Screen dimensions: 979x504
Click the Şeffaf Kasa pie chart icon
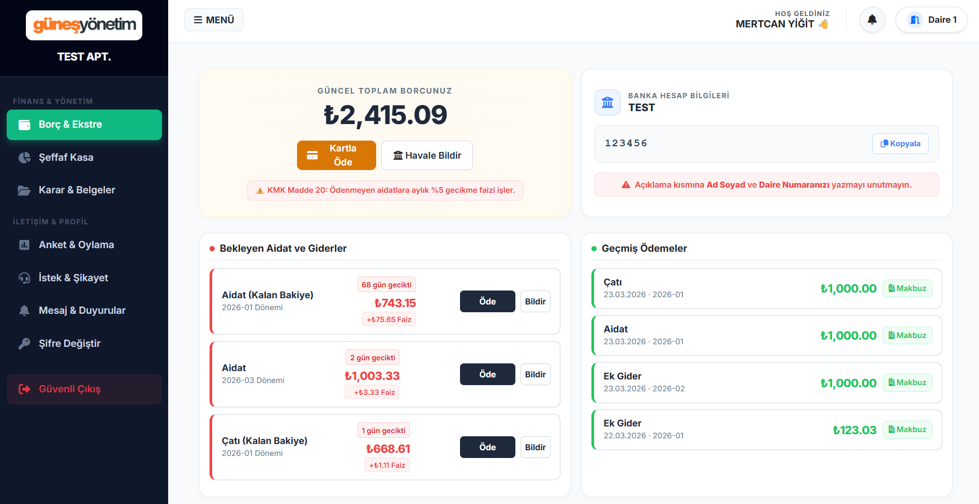pyautogui.click(x=24, y=158)
